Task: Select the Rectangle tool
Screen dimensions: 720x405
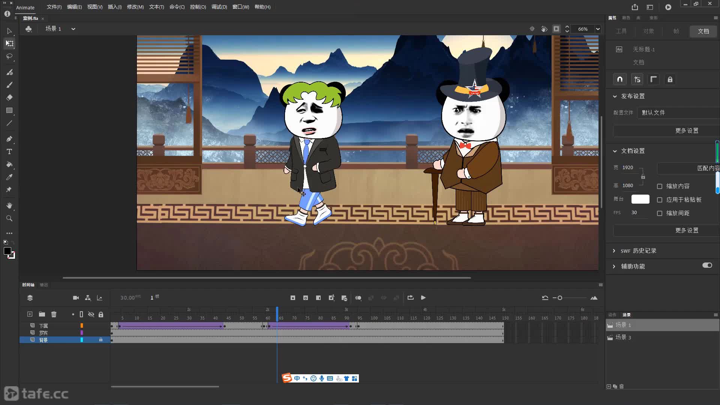Action: [9, 110]
